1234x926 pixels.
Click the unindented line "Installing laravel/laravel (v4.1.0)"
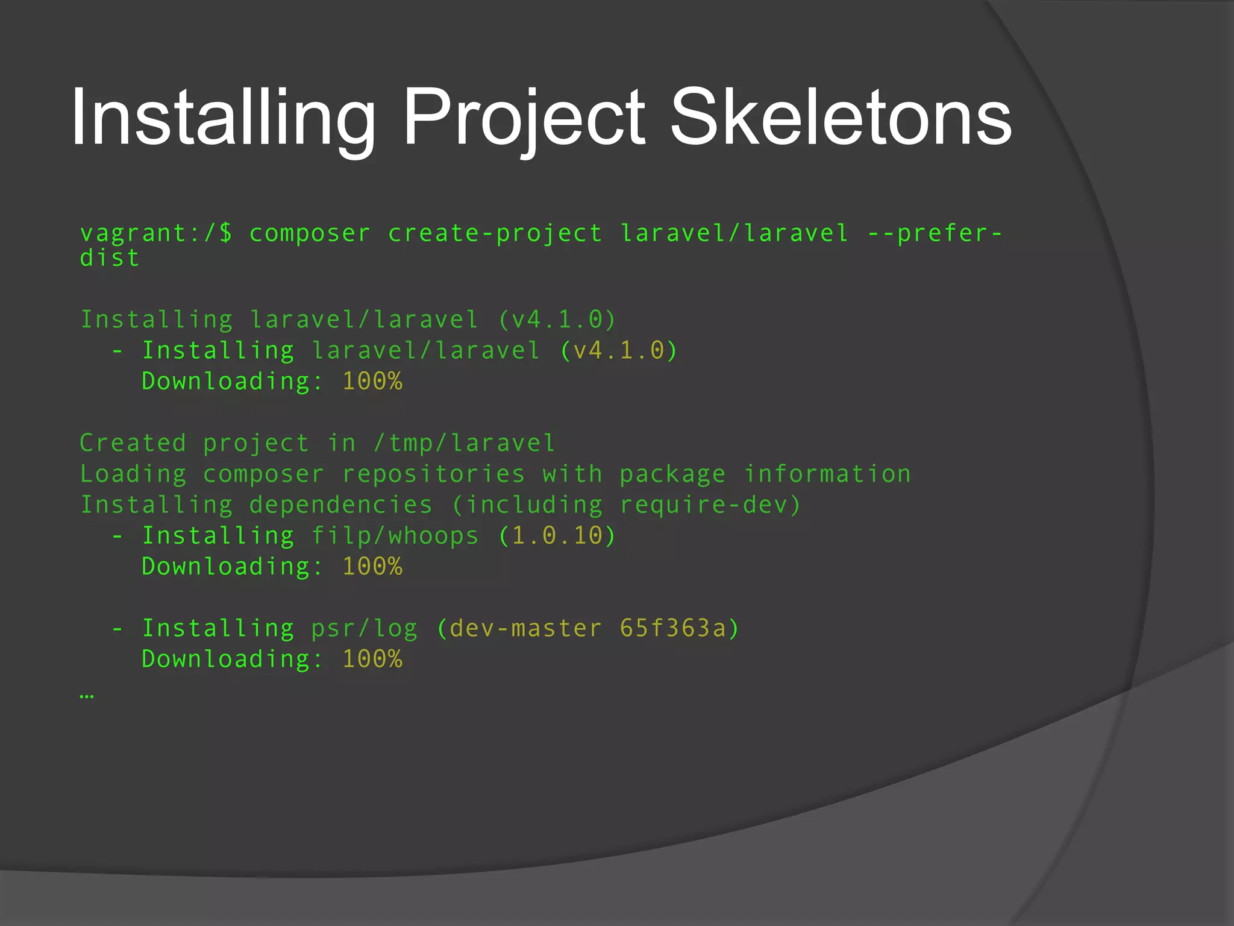(348, 320)
